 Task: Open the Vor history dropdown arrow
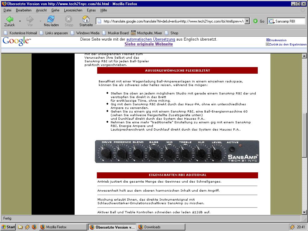point(40,21)
